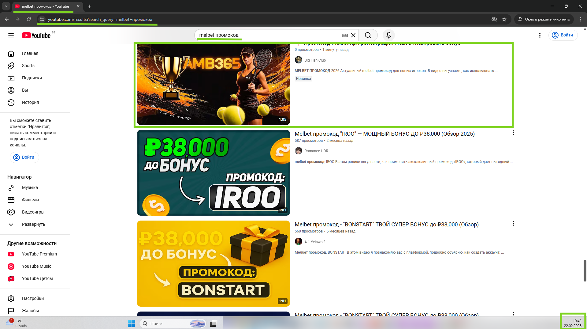The image size is (587, 329).
Task: Open the tab search dropdown arrow
Action: (6, 6)
